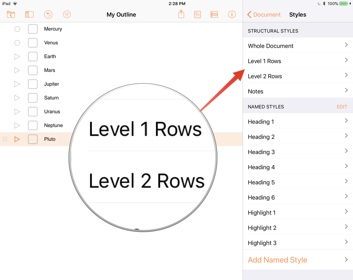Toggle the sidebar panel icon
This screenshot has height=280, width=353.
click(29, 14)
